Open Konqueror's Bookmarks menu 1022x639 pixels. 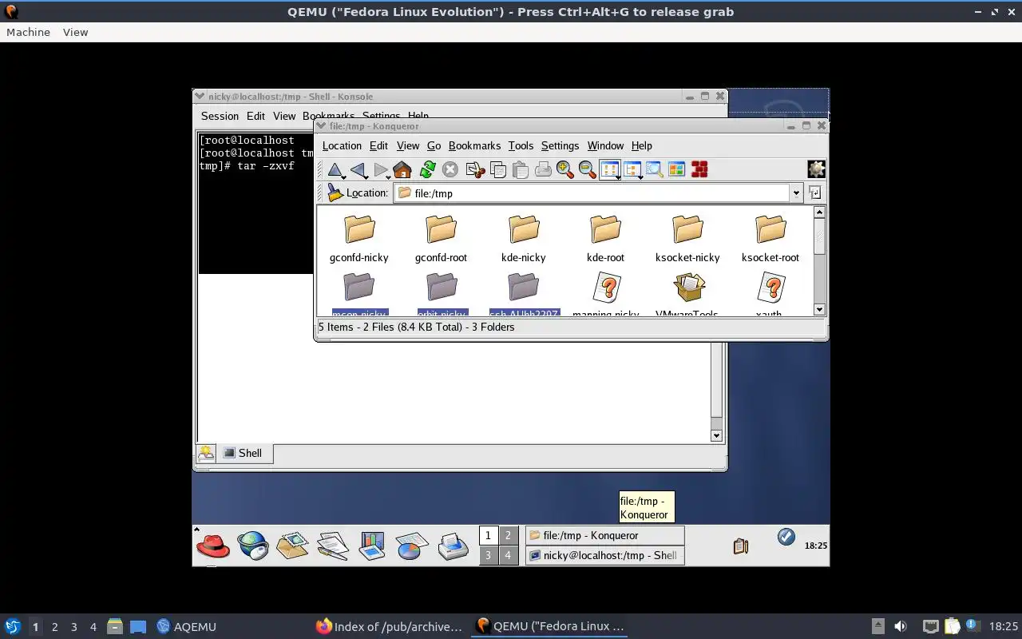(474, 145)
